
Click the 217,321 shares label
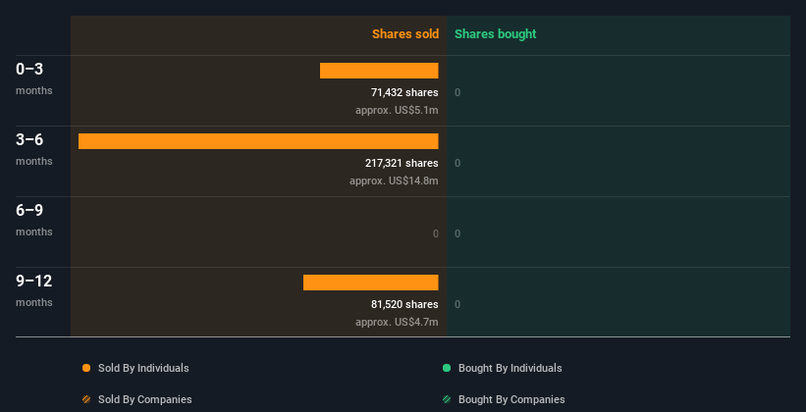395,163
